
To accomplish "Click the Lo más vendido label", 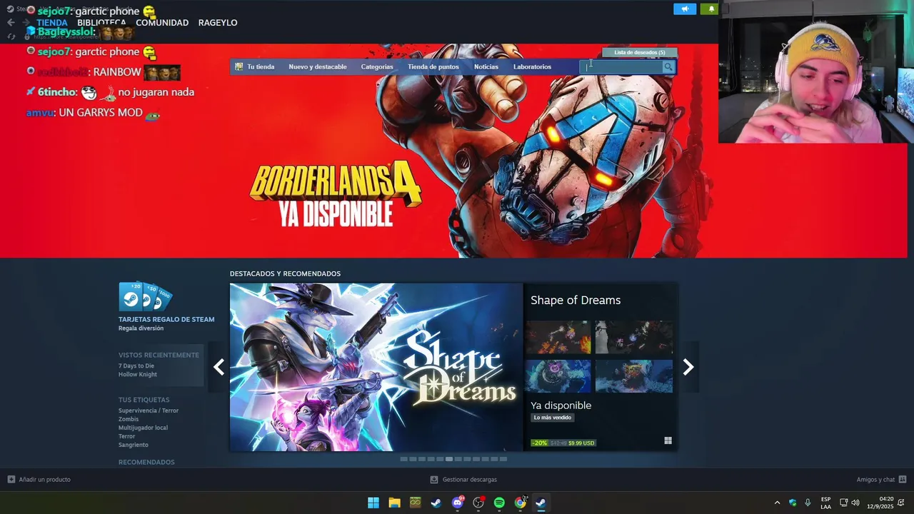I will click(553, 418).
